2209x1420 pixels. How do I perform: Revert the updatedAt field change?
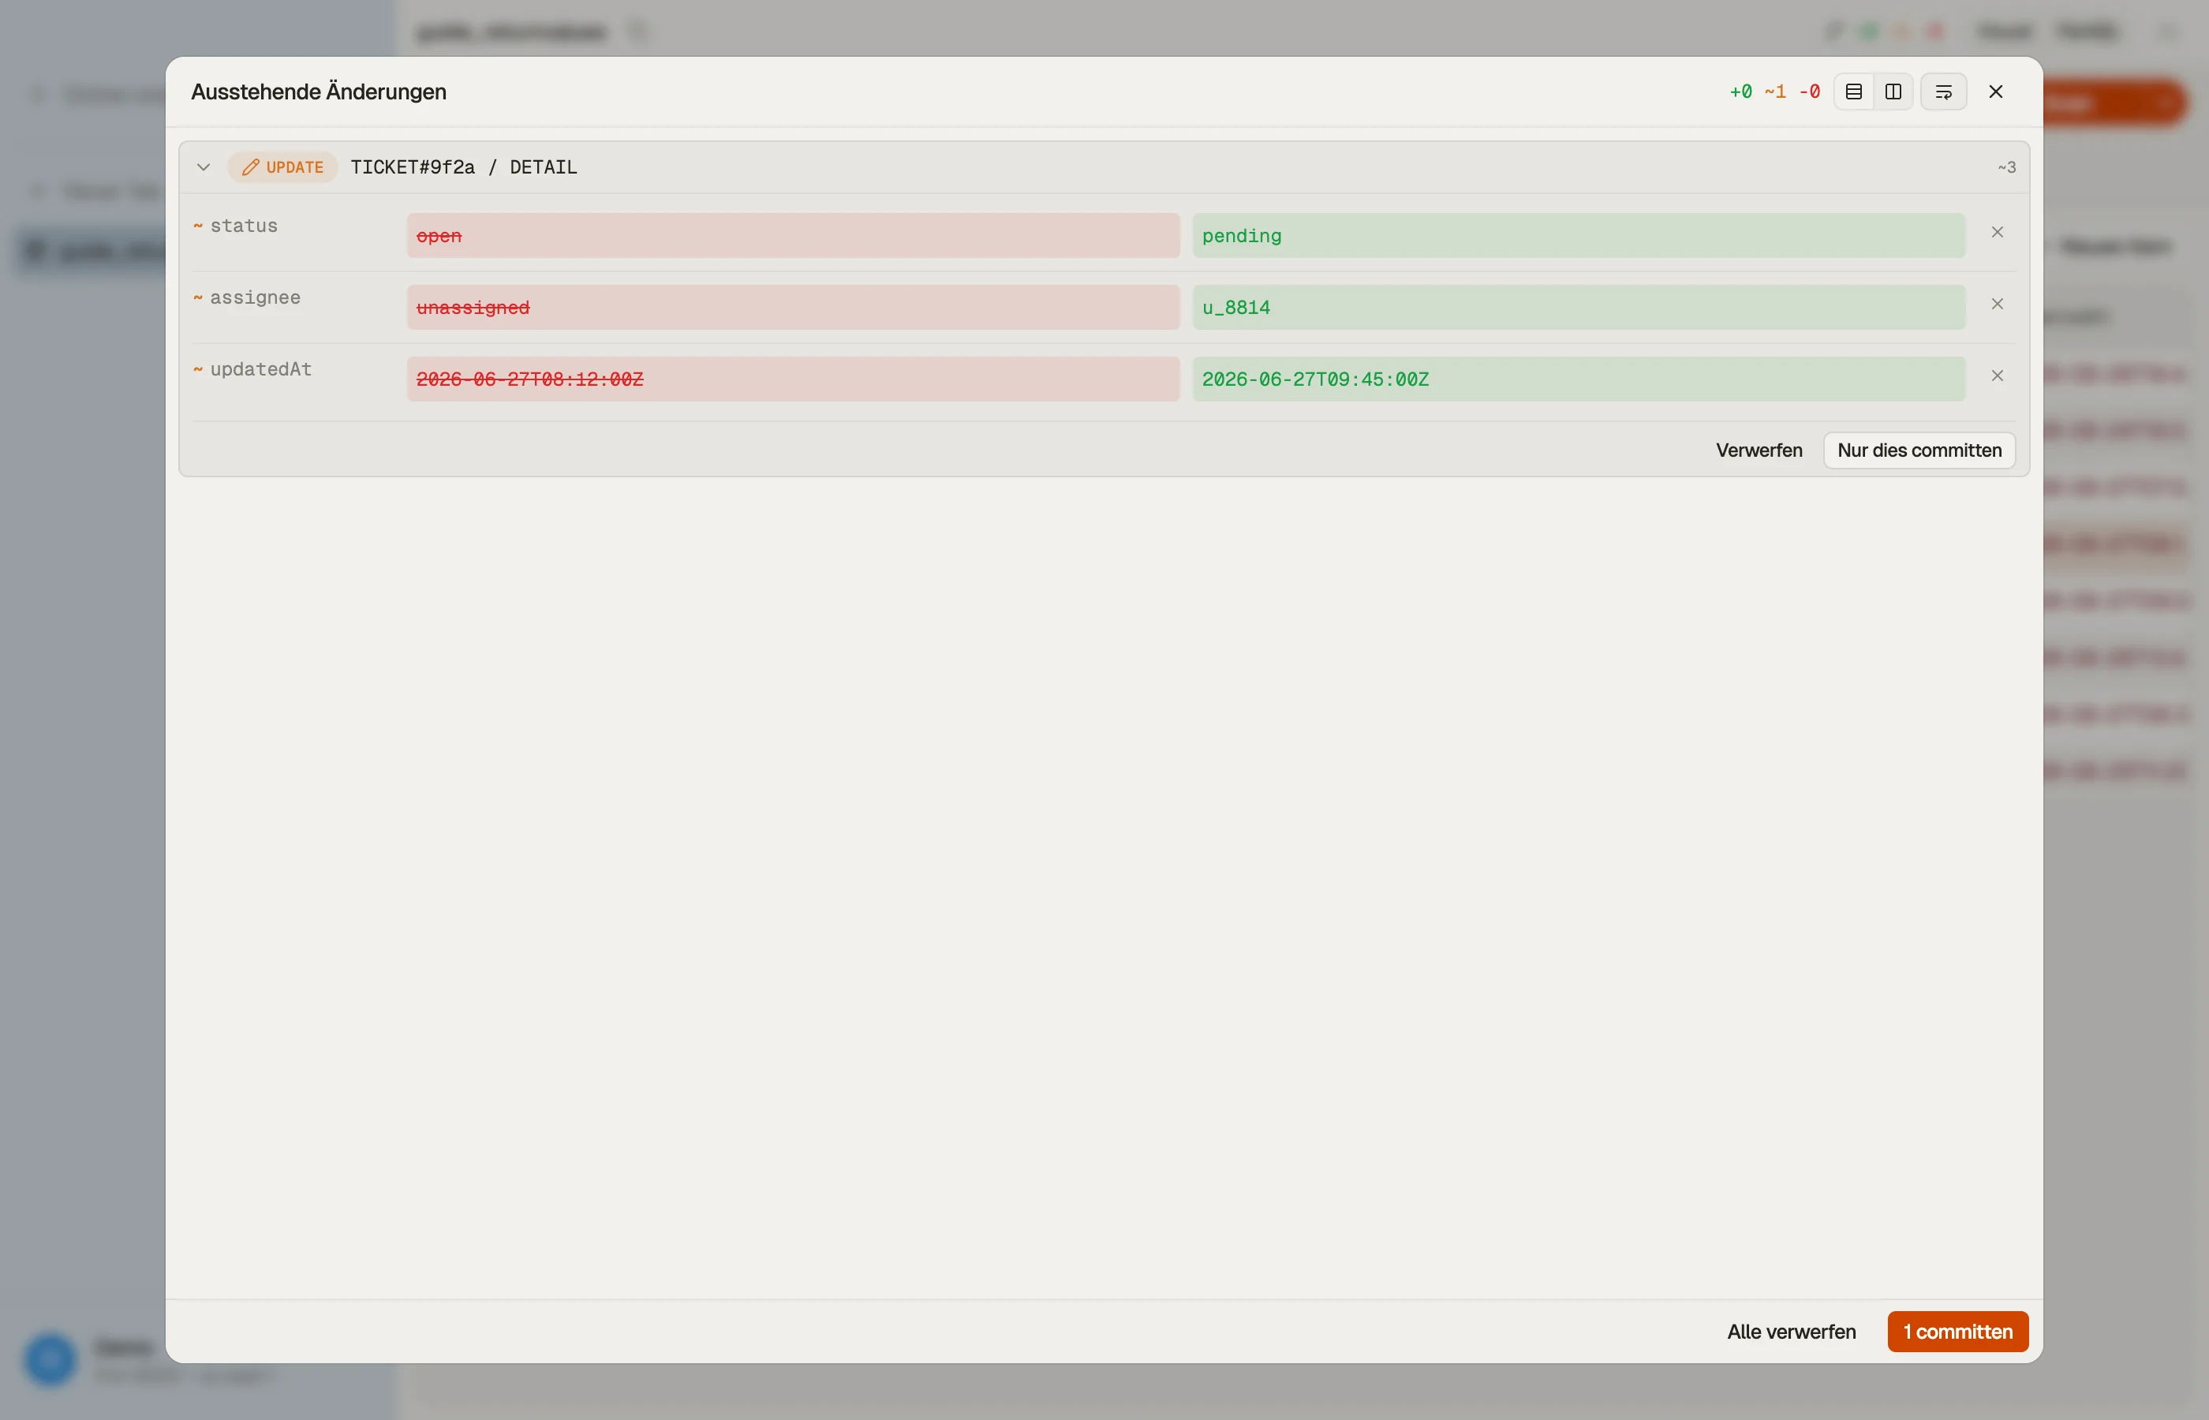[1997, 376]
